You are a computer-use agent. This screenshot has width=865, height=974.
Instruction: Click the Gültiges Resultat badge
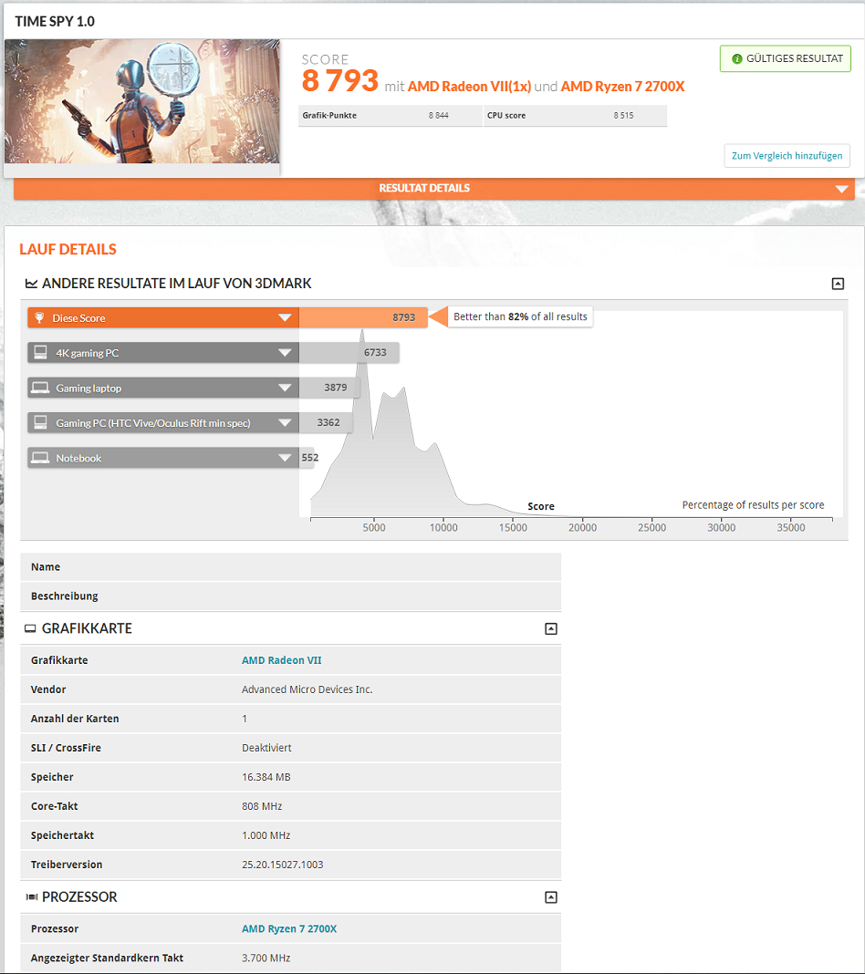(786, 59)
